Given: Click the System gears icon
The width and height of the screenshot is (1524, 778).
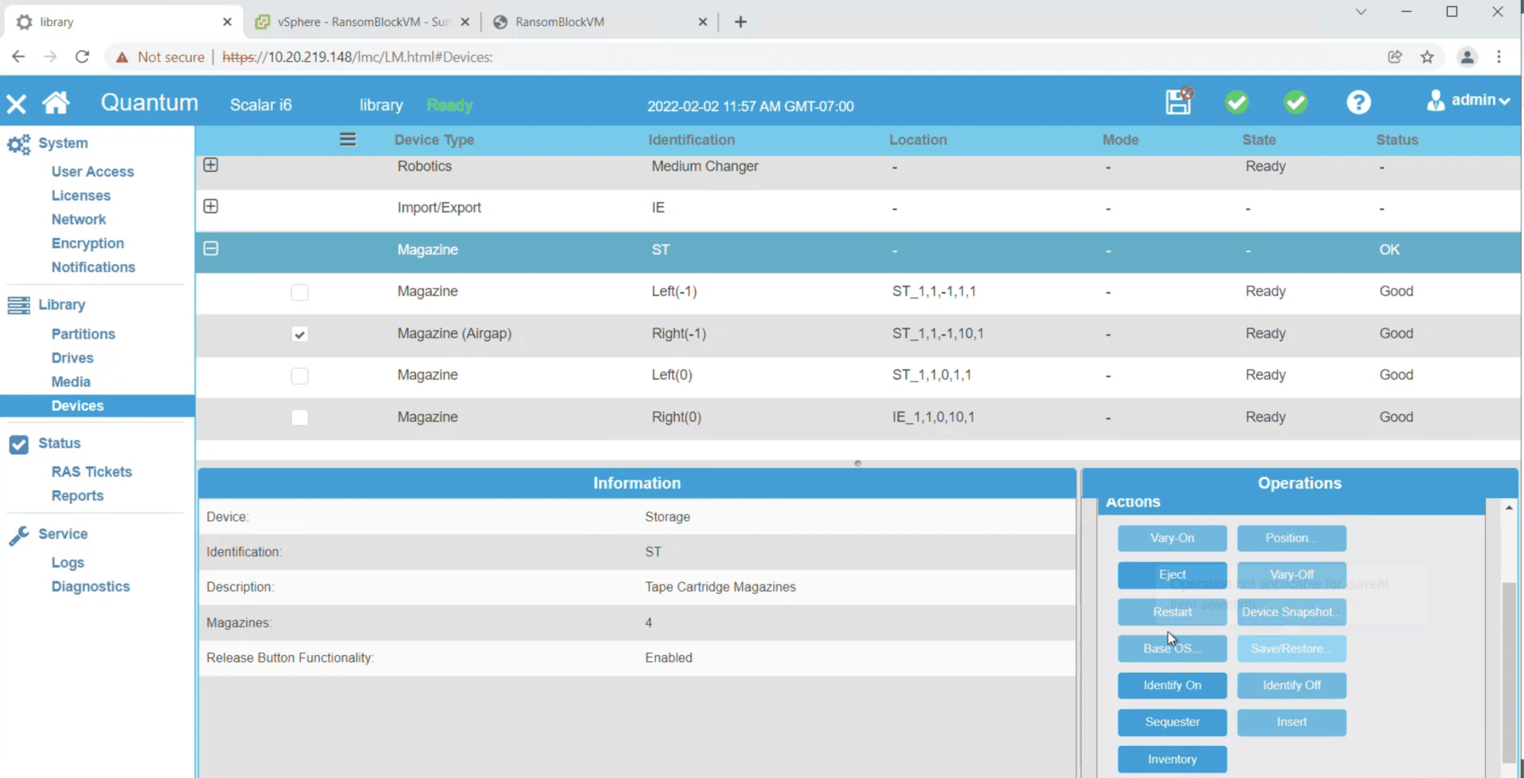Looking at the screenshot, I should (x=19, y=144).
